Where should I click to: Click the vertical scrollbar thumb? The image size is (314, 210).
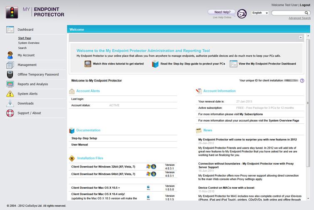(308, 103)
